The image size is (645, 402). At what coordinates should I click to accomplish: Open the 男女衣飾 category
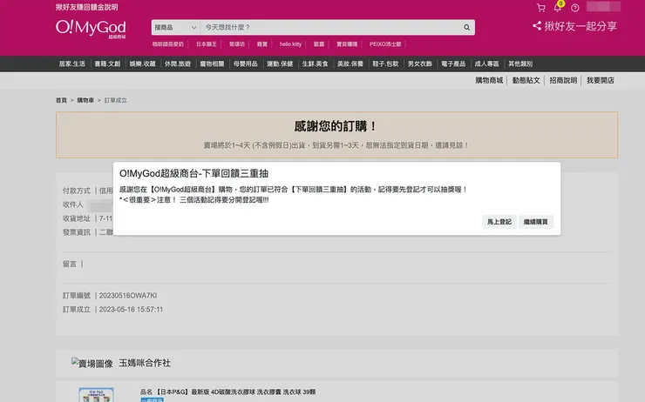point(420,64)
